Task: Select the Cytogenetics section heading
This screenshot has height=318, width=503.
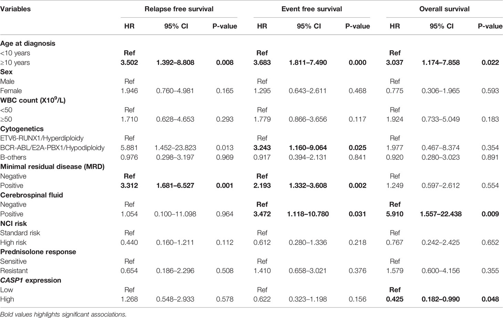Action: [x=22, y=129]
